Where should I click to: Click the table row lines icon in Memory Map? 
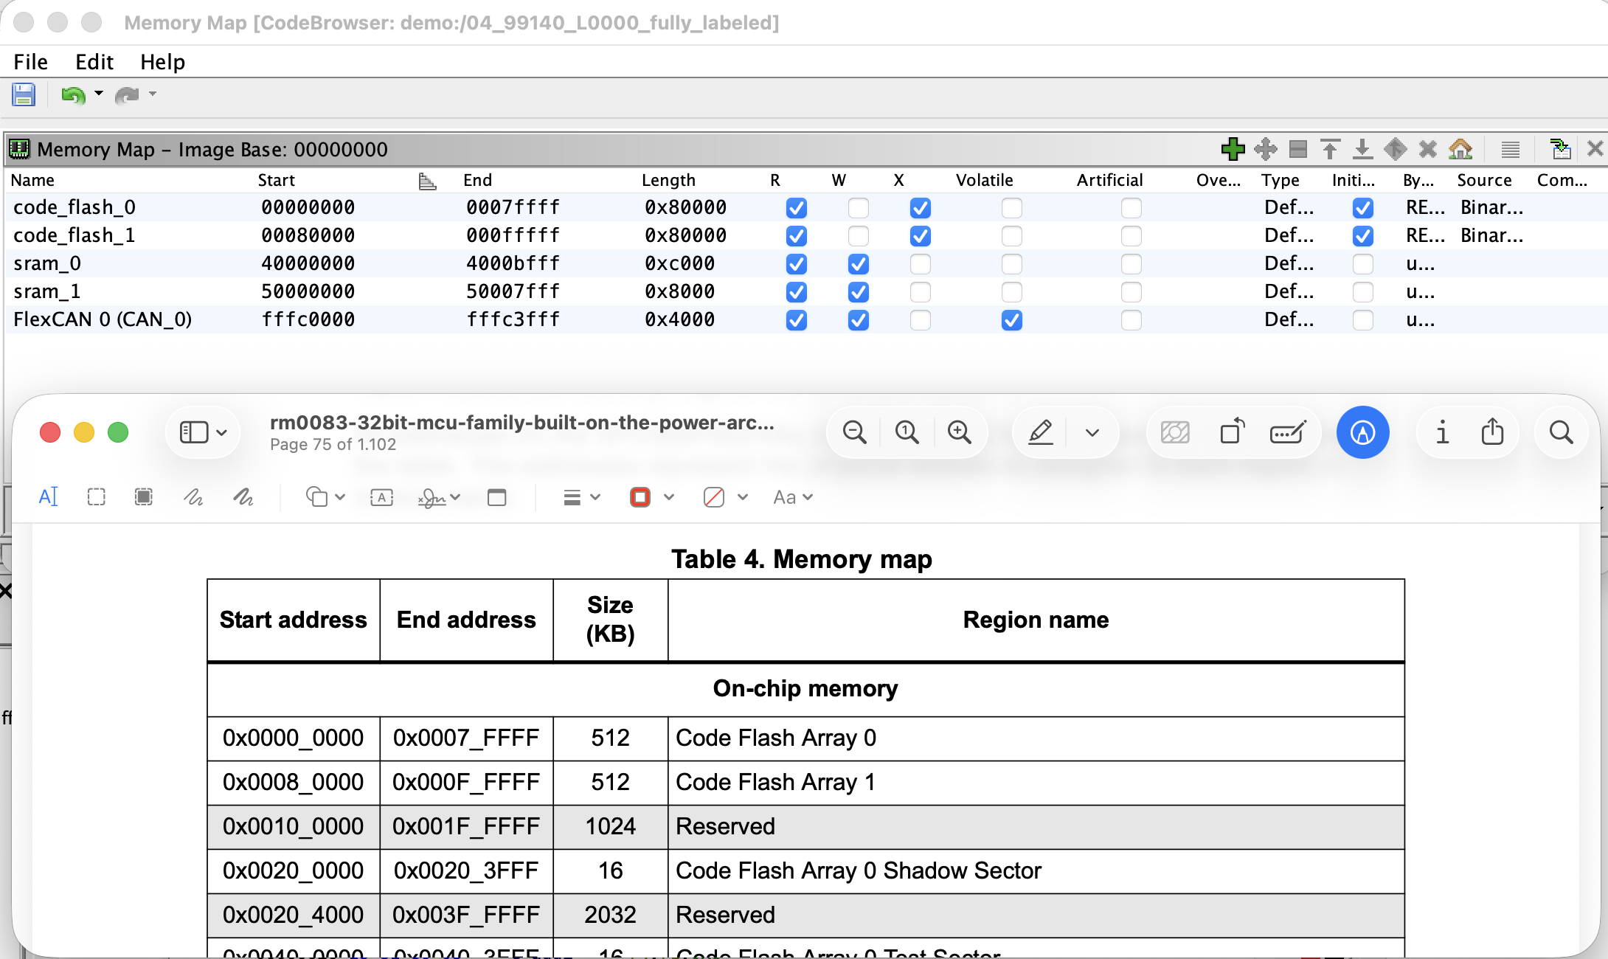click(1510, 150)
